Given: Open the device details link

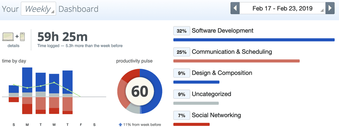Looking at the screenshot, I should [13, 46].
